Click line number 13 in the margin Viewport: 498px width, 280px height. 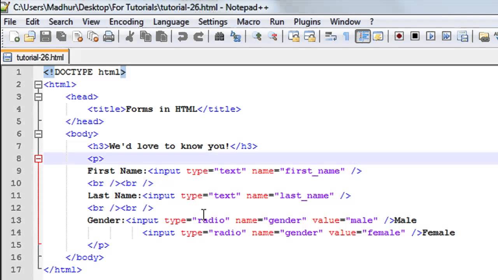click(x=16, y=220)
